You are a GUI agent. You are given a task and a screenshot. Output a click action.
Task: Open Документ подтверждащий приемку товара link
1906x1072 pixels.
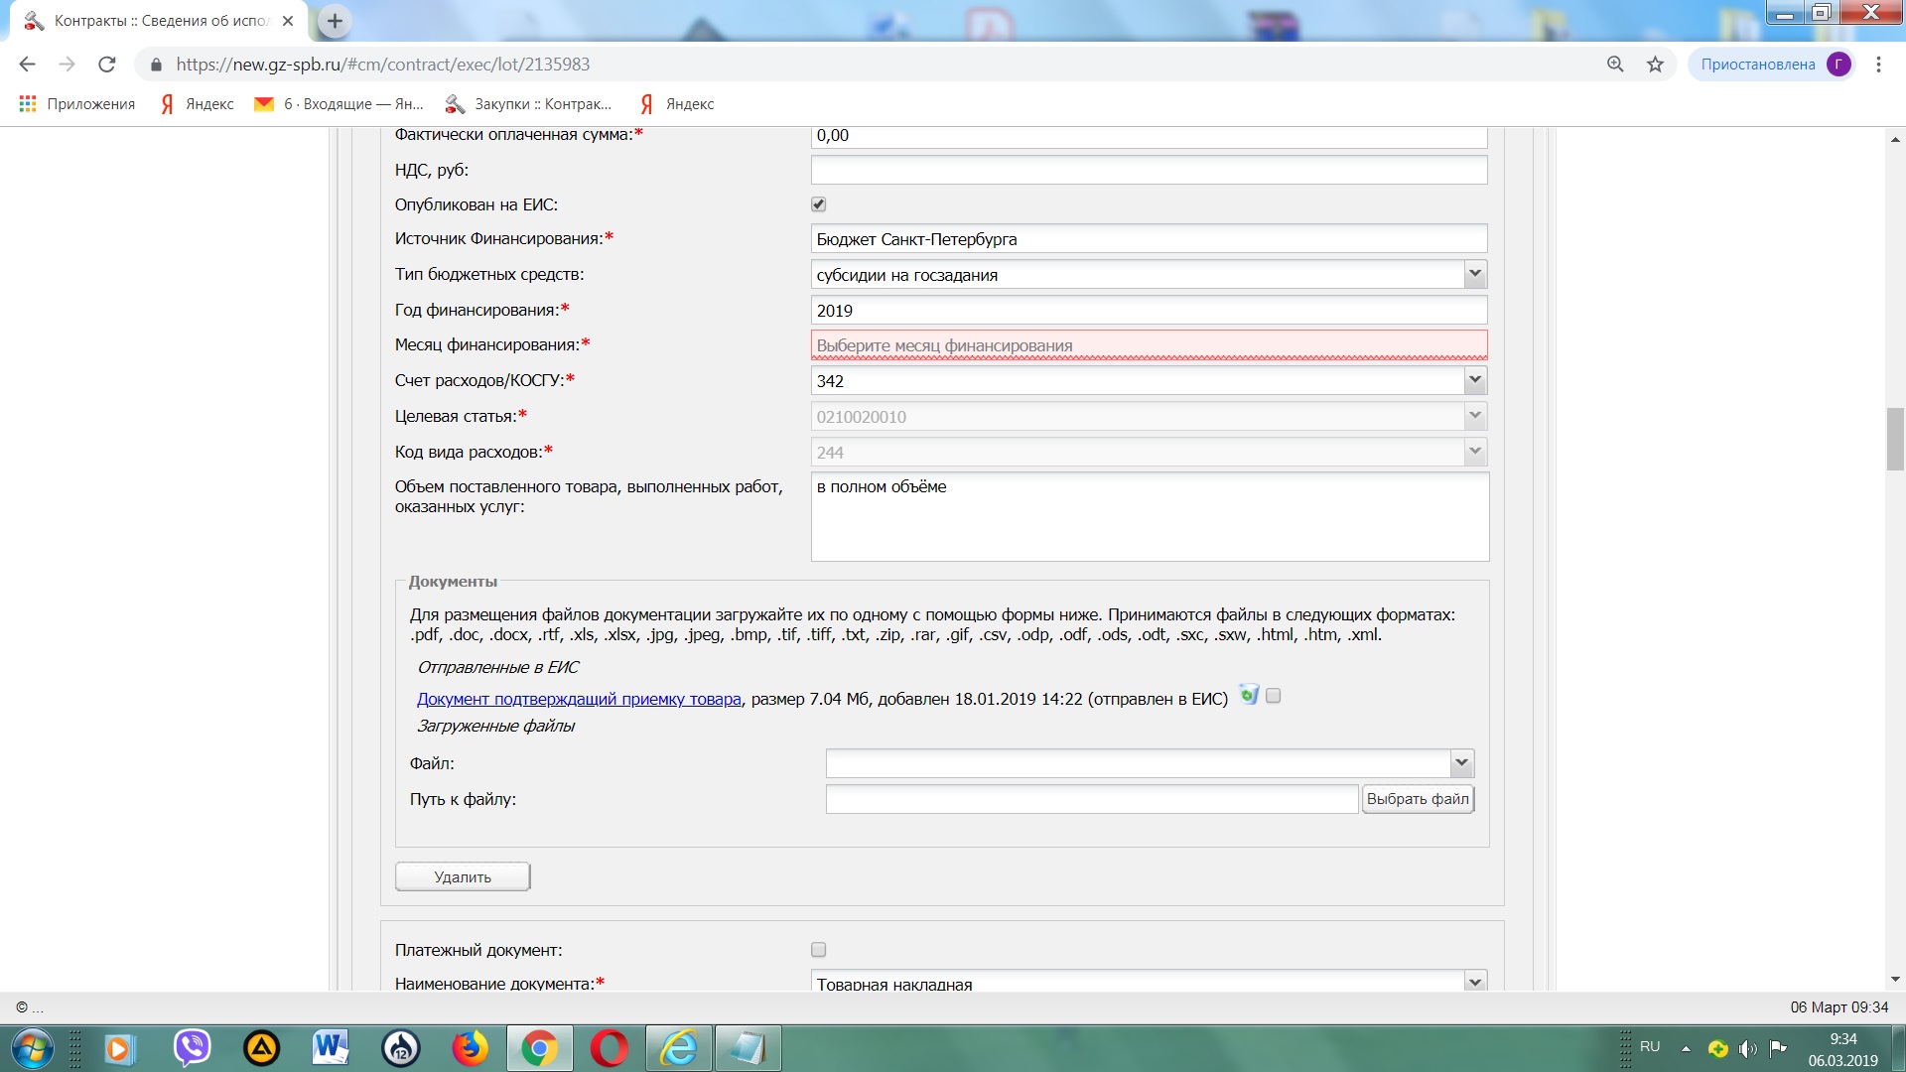[x=579, y=700]
